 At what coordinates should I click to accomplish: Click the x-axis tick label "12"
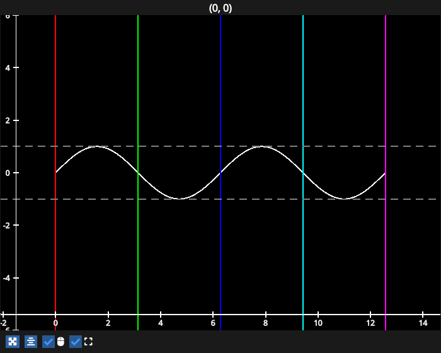click(x=370, y=323)
